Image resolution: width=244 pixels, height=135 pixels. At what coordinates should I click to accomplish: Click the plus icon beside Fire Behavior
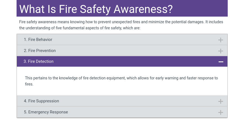coord(221,40)
